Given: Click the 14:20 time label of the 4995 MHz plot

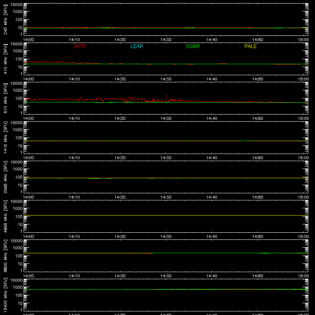Looking at the screenshot, I should (120, 237).
